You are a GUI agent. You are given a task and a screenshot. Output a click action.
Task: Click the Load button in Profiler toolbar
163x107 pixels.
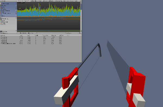[68, 1]
